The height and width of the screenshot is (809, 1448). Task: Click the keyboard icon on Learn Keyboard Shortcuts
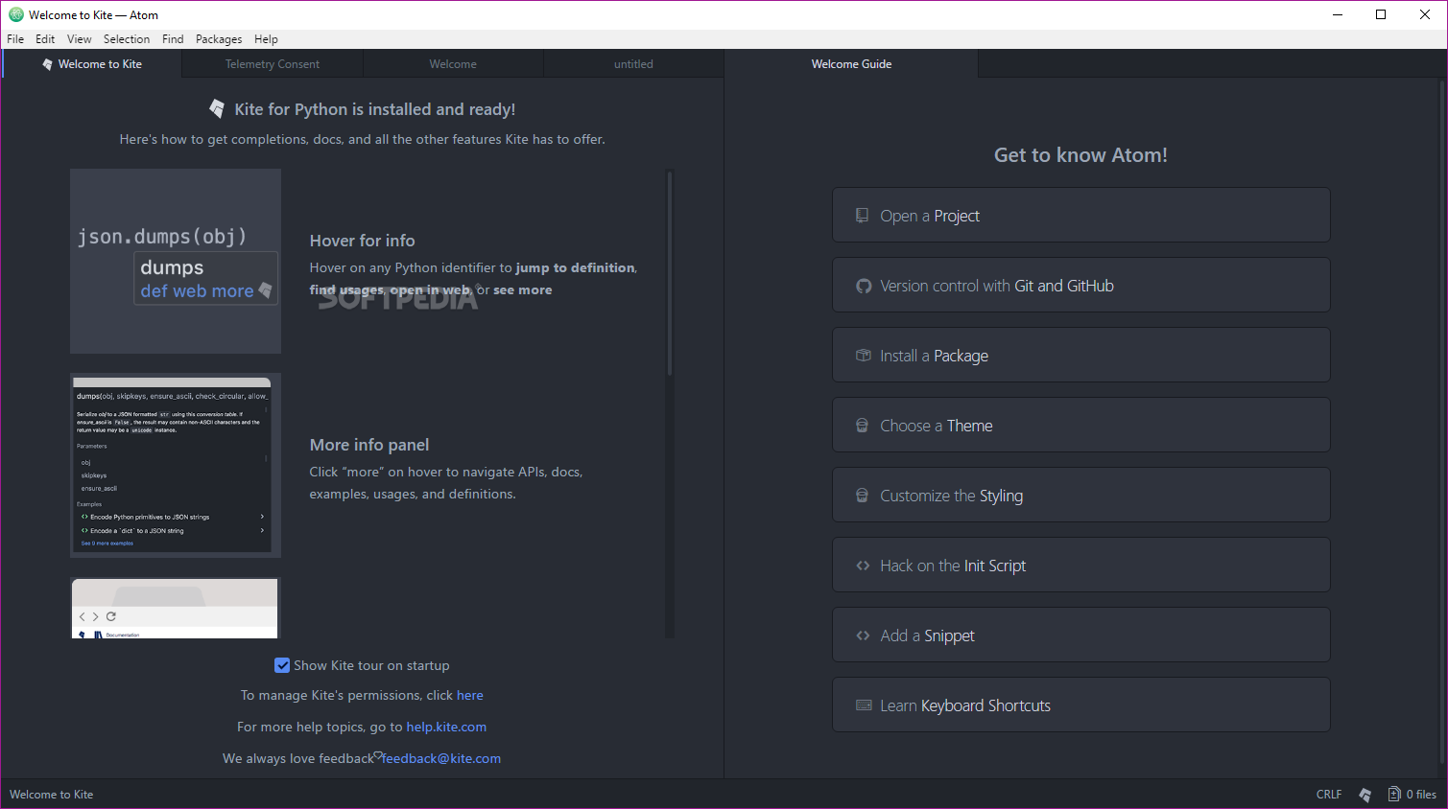pos(864,705)
